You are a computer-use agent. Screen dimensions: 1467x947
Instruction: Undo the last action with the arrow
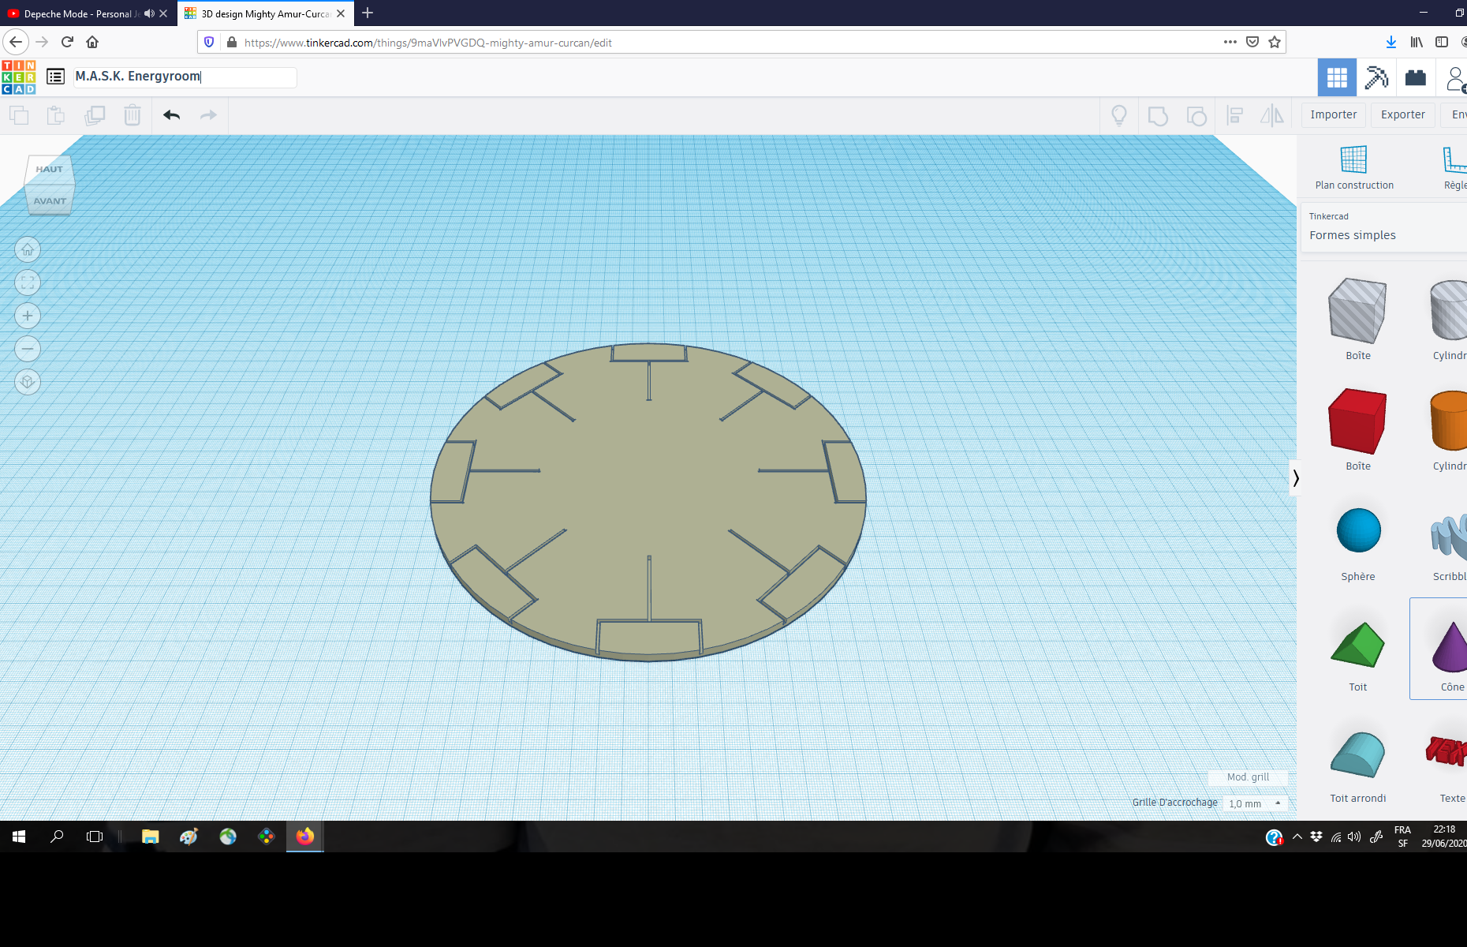coord(172,115)
